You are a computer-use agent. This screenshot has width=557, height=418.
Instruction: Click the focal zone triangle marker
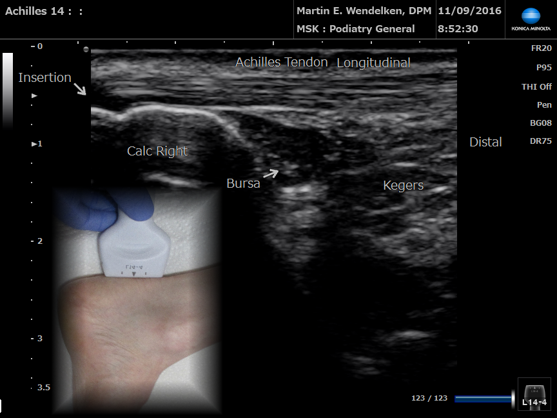tap(35, 95)
